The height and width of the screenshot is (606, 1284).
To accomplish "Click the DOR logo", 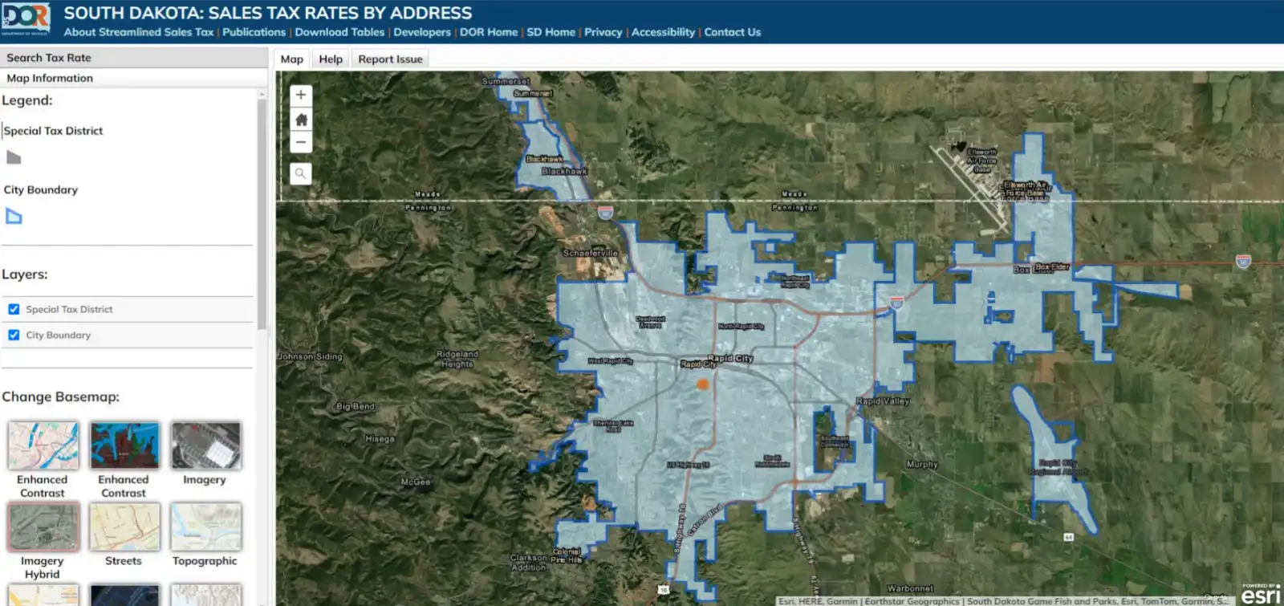I will point(26,18).
